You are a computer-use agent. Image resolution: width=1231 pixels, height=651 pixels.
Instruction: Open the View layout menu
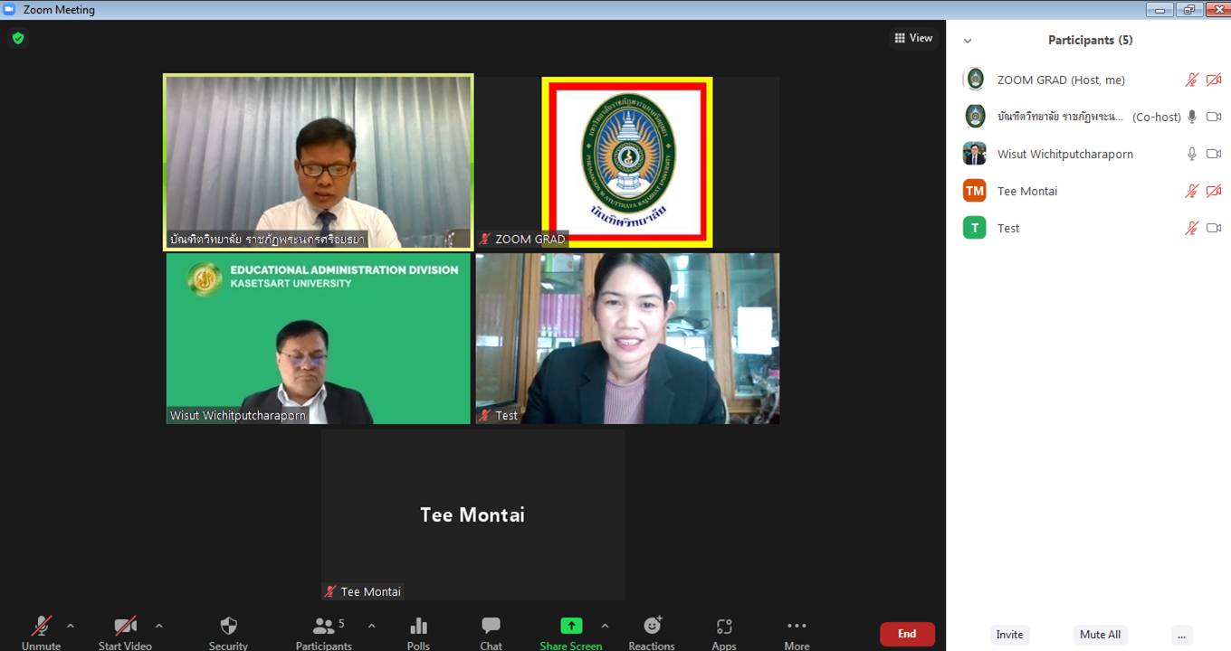point(913,38)
